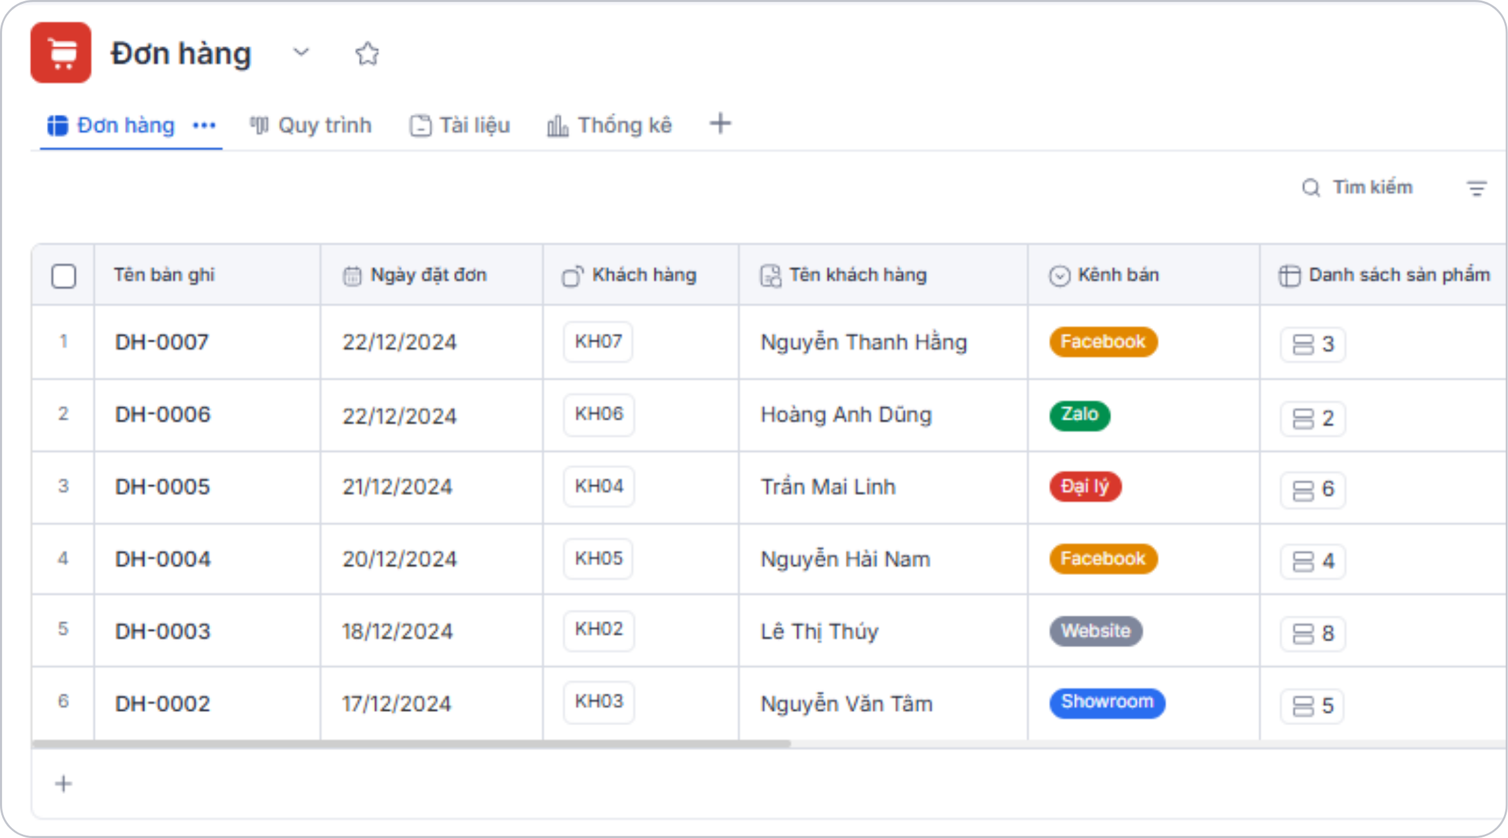Expand product list with 2 items in DH-0006

1313,418
